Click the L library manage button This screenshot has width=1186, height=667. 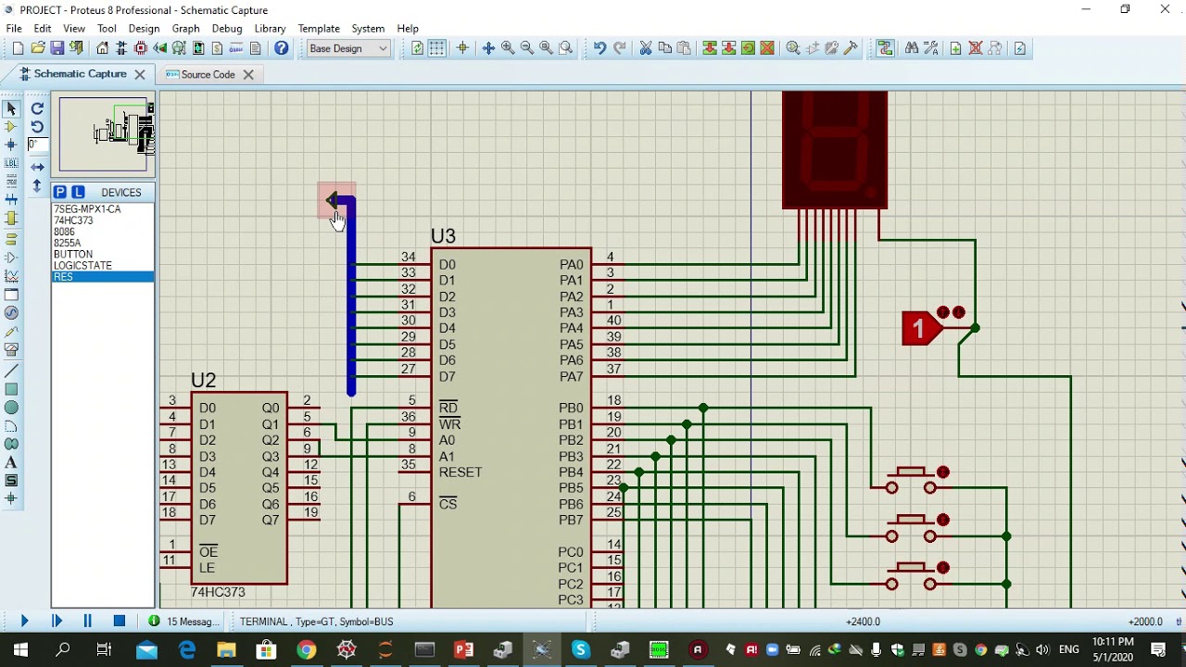tap(78, 192)
